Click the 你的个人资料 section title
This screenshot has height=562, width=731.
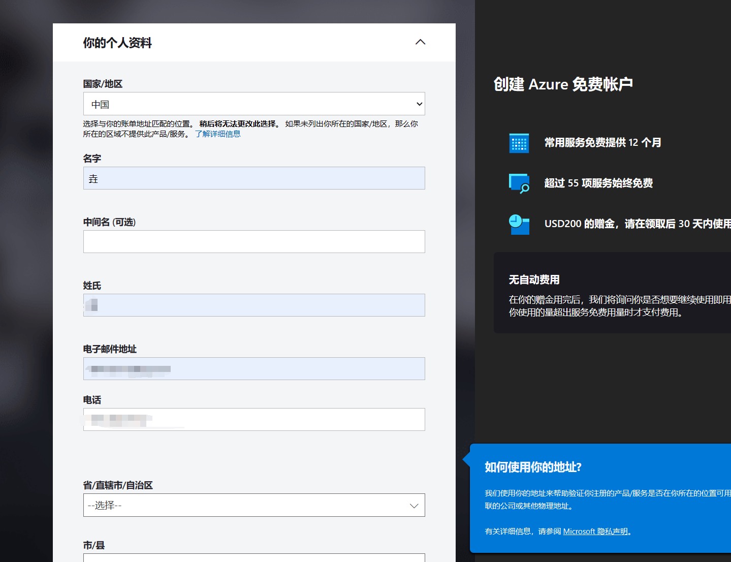tap(117, 43)
